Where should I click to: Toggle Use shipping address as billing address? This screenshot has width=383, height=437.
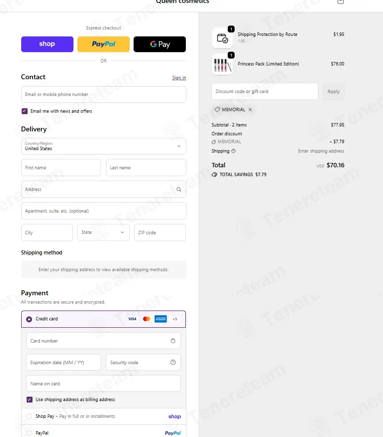(29, 400)
